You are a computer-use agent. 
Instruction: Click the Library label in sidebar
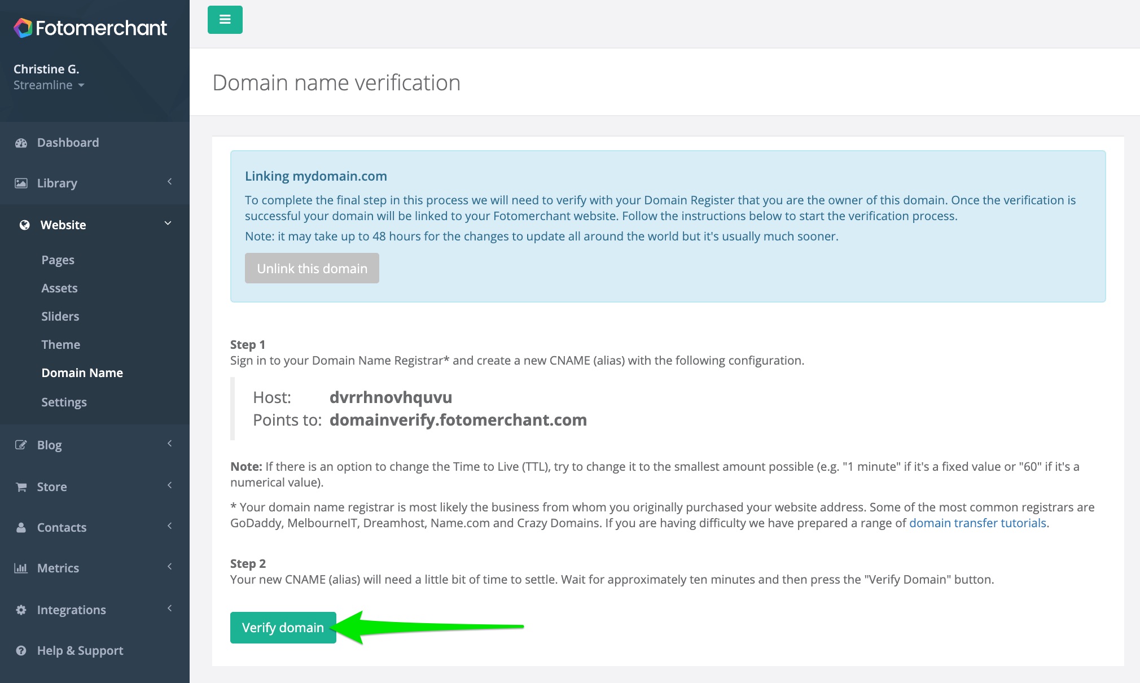[57, 183]
